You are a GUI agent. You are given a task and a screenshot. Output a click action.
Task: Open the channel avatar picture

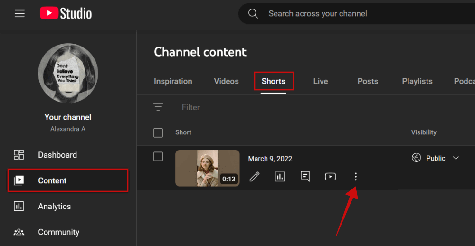point(68,73)
